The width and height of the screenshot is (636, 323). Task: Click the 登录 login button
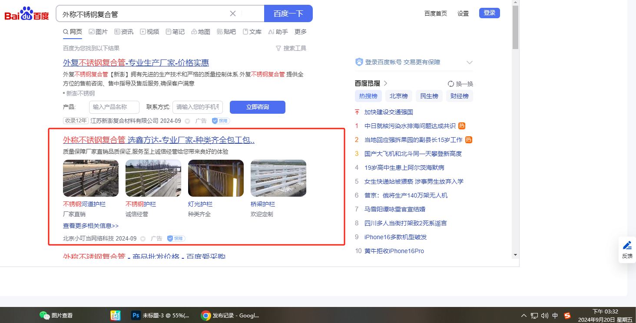pos(490,13)
